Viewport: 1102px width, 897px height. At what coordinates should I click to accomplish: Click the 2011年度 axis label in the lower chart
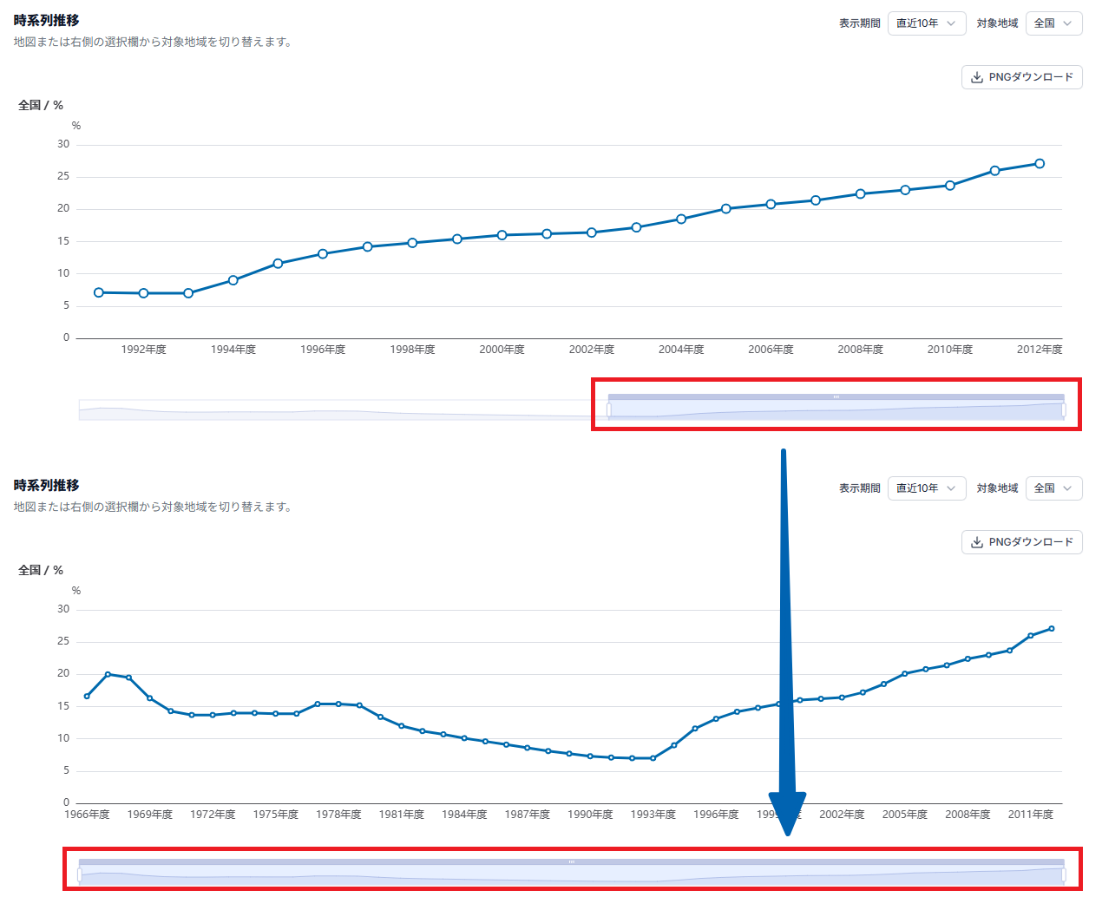tap(1031, 815)
